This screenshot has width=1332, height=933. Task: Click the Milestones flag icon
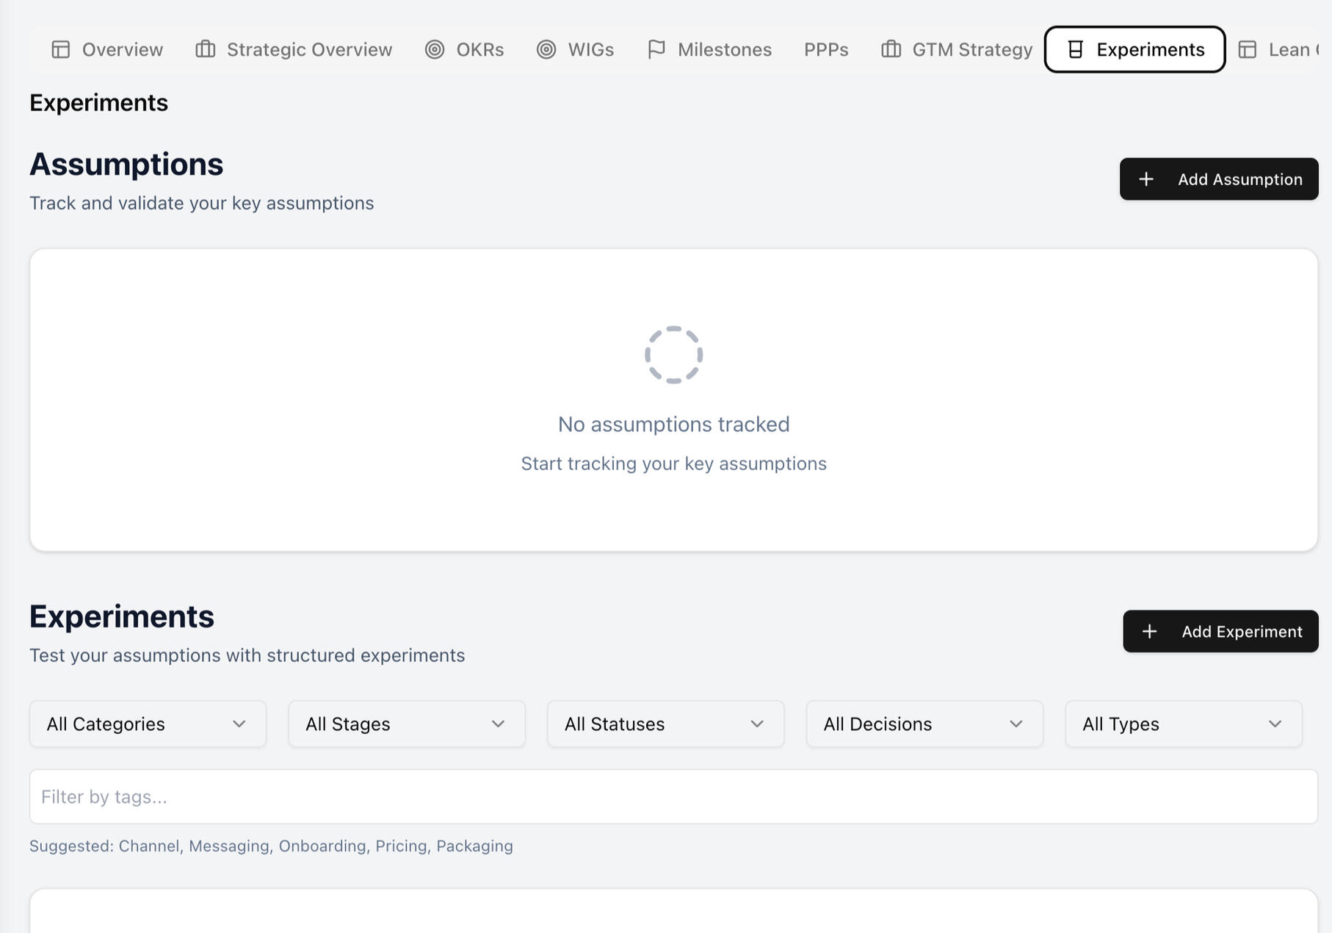click(656, 49)
